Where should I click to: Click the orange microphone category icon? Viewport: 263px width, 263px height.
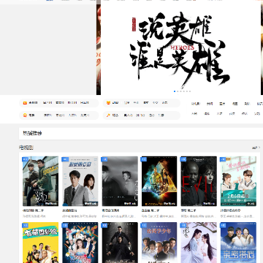[x=108, y=115]
